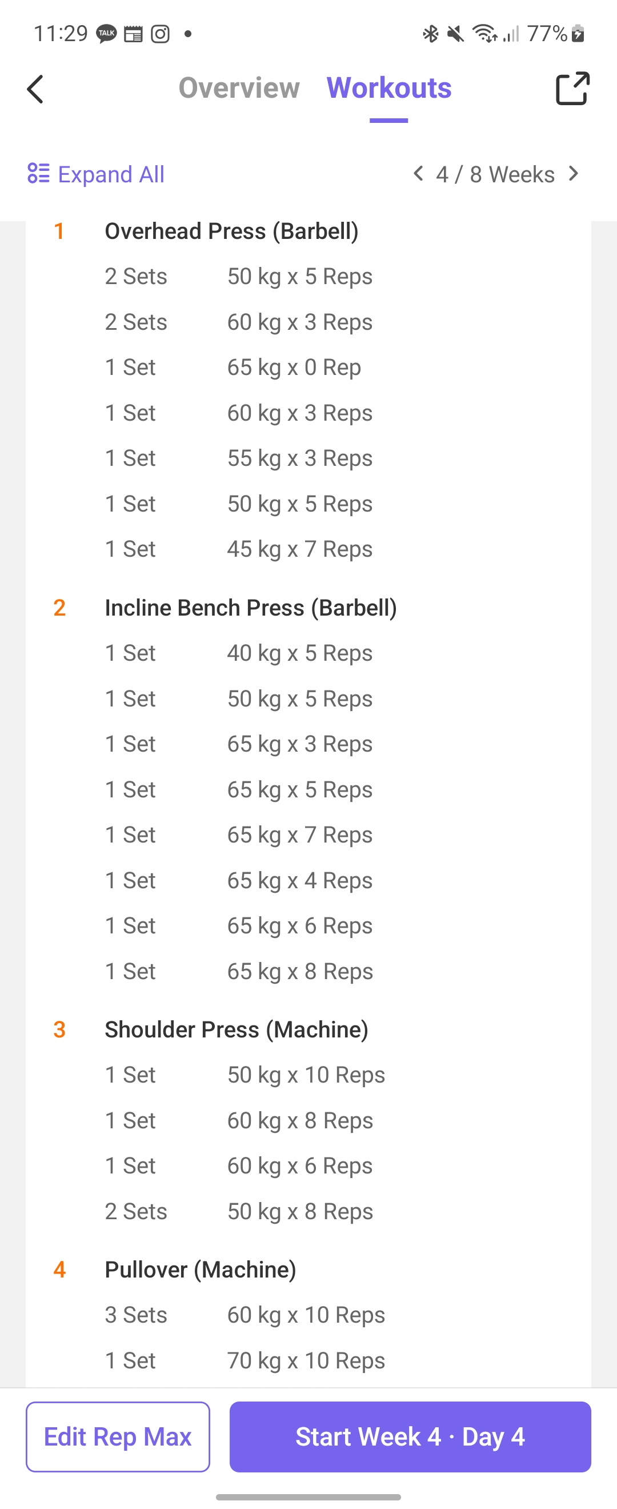Open Incline Bench Press (Barbell) exercise
This screenshot has width=617, height=1509.
[x=251, y=608]
